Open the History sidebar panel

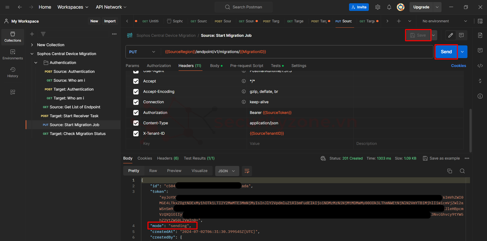coord(13,73)
